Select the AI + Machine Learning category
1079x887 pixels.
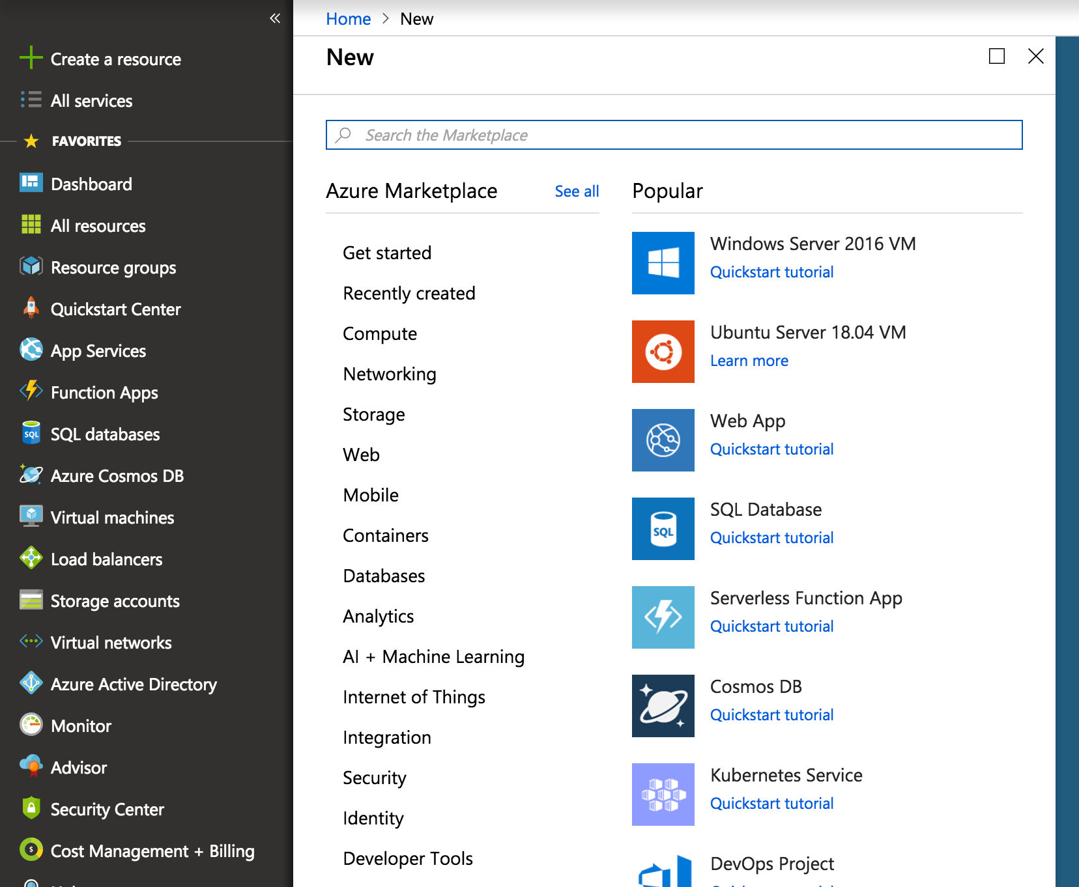pyautogui.click(x=433, y=656)
